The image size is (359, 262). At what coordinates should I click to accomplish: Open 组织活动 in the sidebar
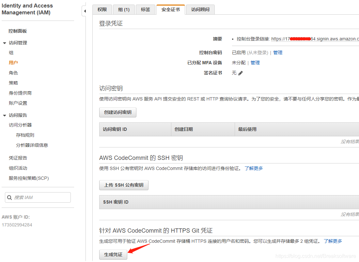tap(18, 168)
